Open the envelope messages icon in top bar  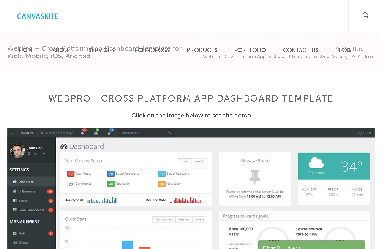pyautogui.click(x=96, y=133)
